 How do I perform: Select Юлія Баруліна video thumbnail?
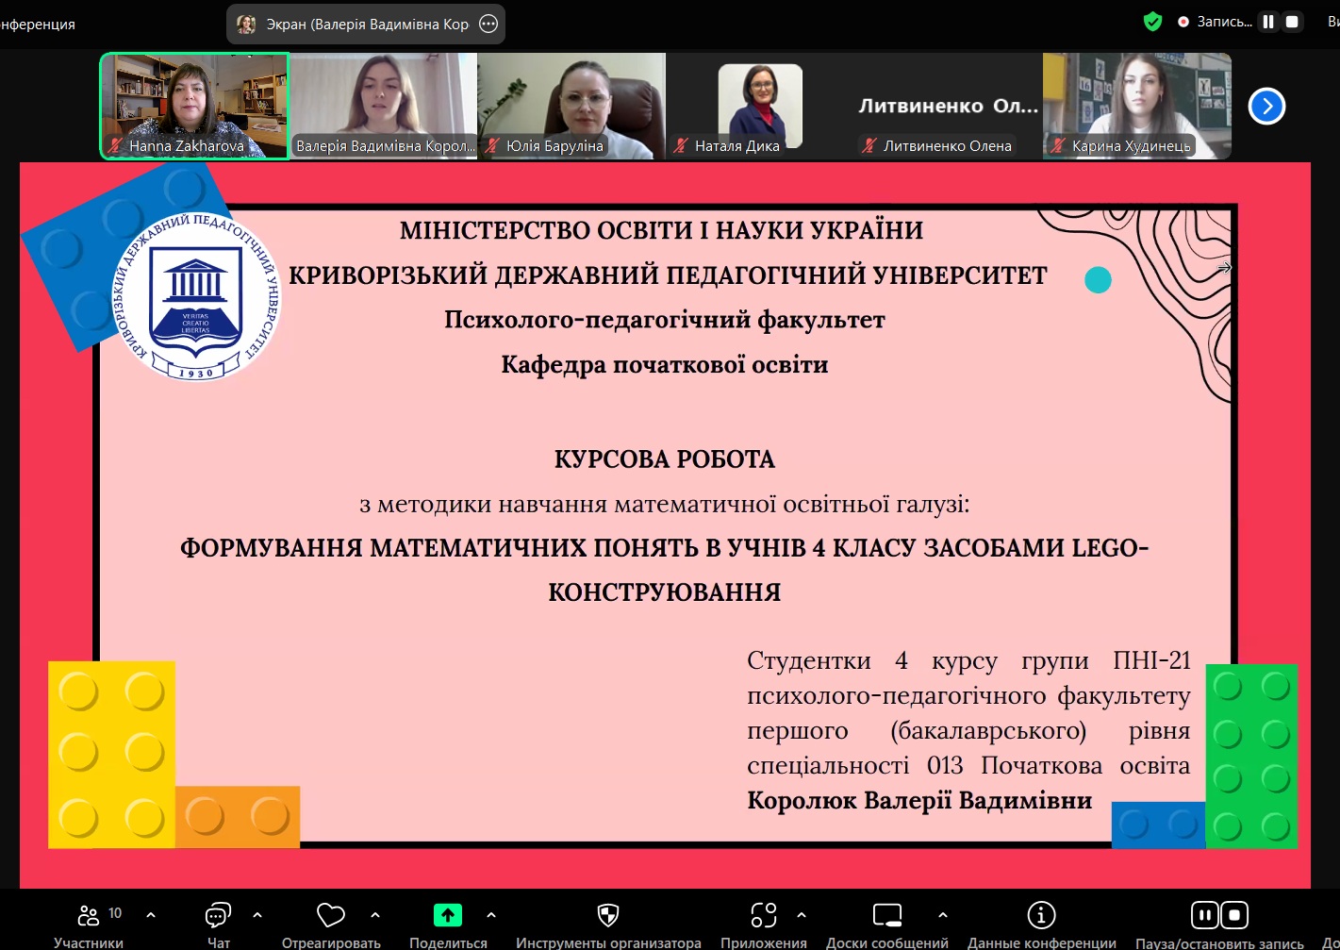[571, 106]
